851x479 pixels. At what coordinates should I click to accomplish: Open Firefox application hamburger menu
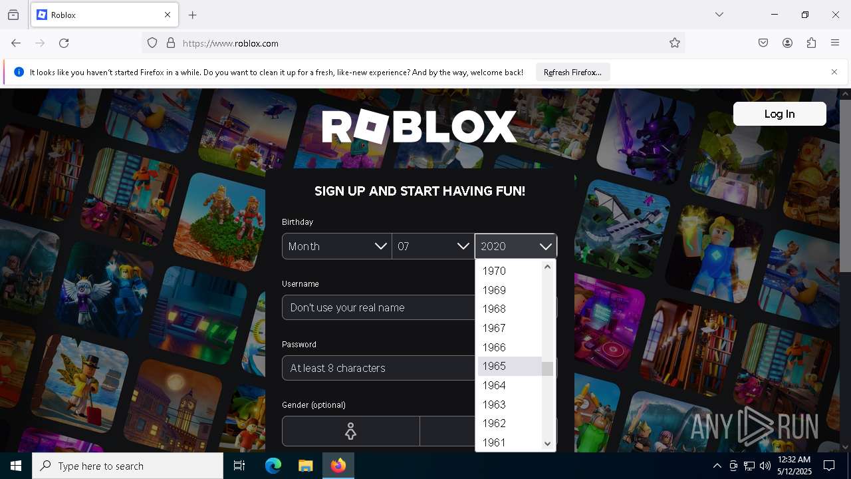[835, 43]
